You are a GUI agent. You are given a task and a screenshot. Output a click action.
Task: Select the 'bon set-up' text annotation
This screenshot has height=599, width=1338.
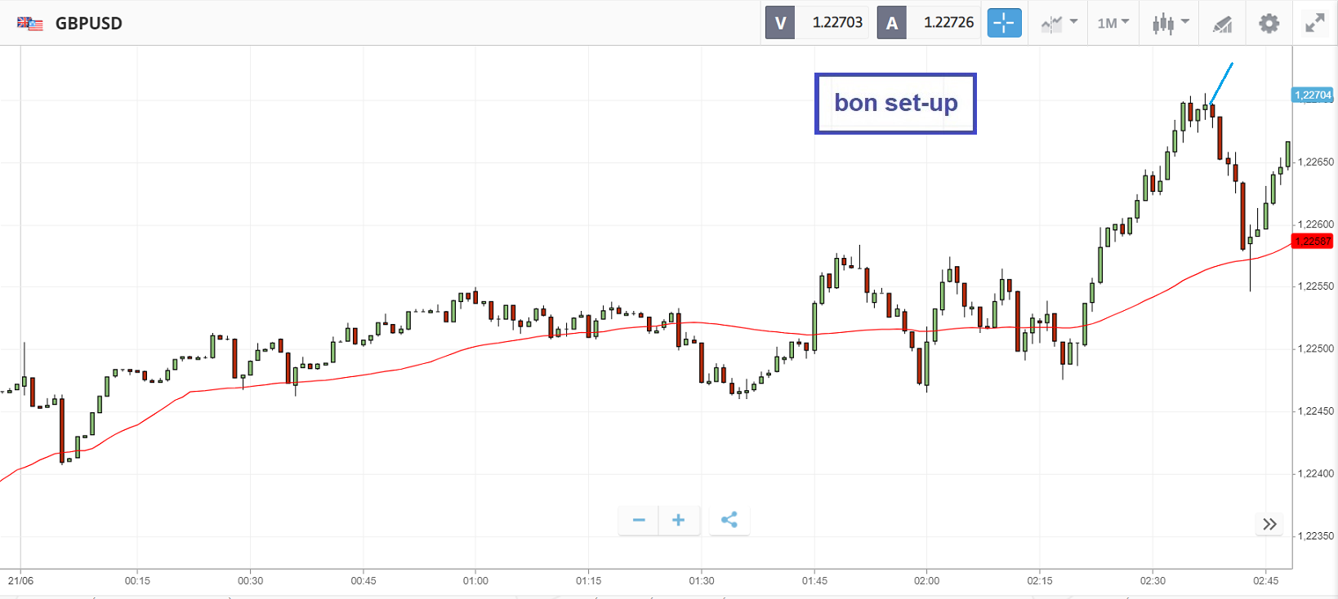(895, 104)
